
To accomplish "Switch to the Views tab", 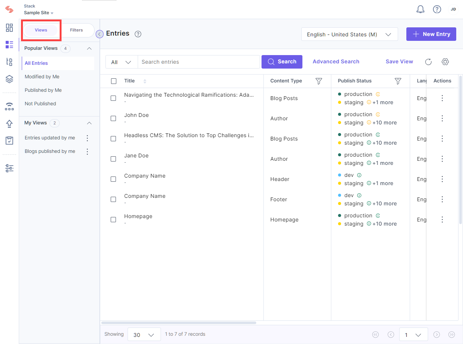I will coord(41,30).
